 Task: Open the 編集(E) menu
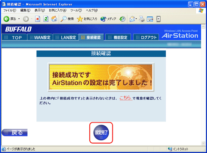tap(25, 10)
